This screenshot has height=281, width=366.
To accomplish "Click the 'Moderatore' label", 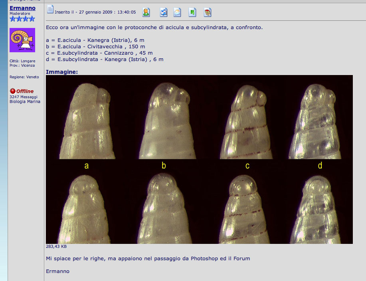I will coord(20,14).
